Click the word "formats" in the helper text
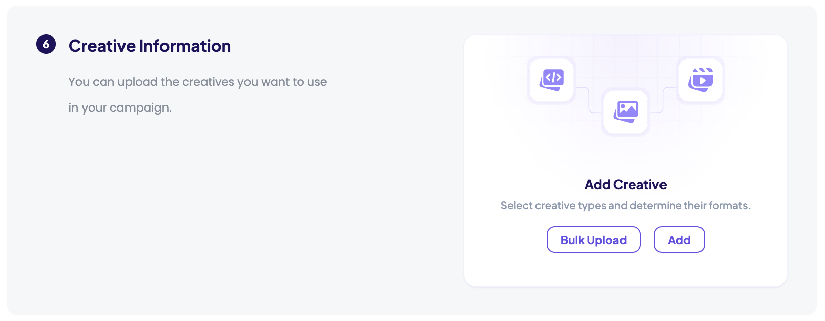825x321 pixels. 729,206
